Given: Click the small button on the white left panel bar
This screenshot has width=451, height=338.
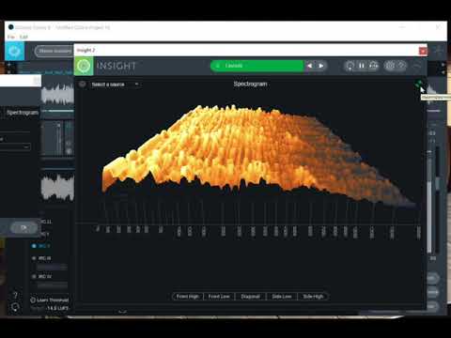Looking at the screenshot, I should (x=37, y=81).
